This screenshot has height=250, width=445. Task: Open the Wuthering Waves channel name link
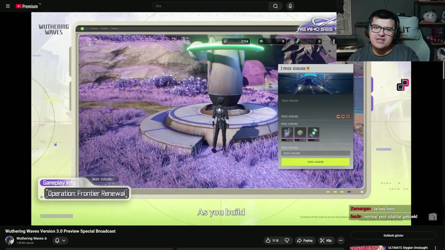click(x=30, y=239)
